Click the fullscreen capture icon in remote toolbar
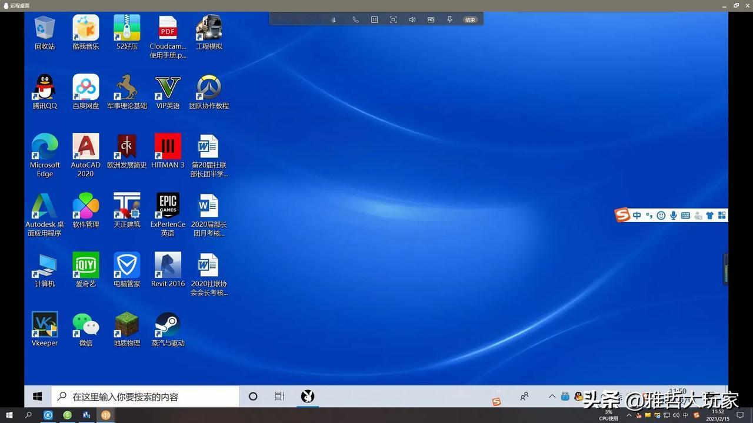 [x=393, y=19]
